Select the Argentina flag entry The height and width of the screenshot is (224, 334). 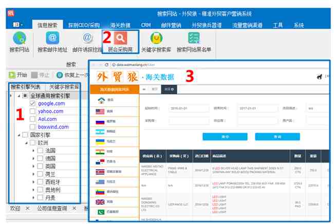[x=115, y=131]
